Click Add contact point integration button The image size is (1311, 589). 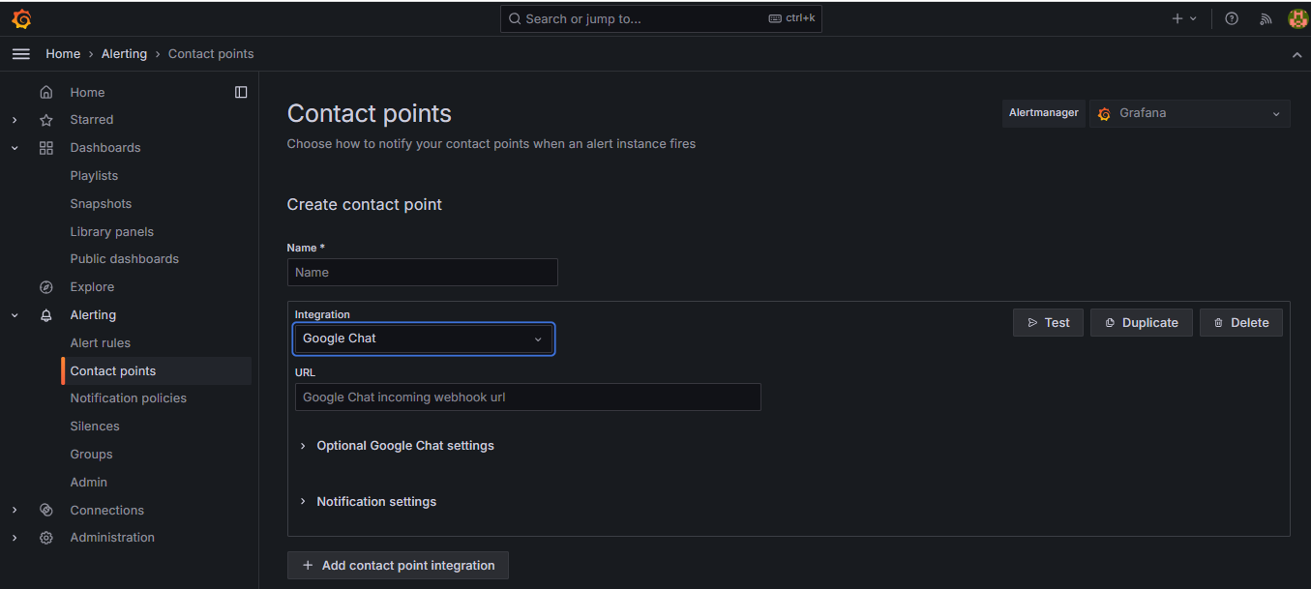(x=398, y=566)
